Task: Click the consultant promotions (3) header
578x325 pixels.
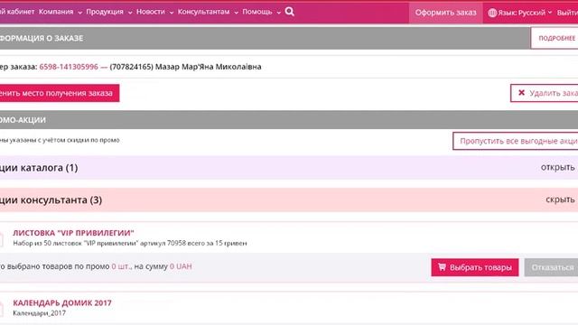Action: tap(289, 200)
